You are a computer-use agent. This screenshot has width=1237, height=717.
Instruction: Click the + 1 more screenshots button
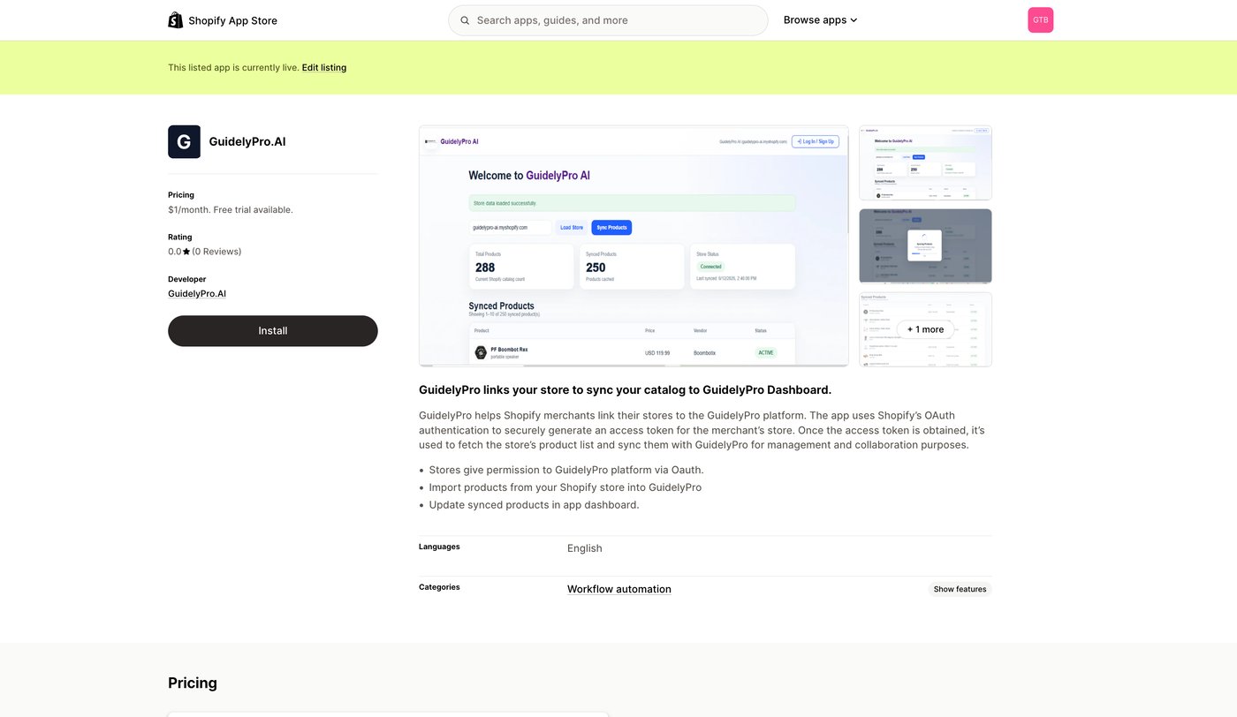tap(925, 329)
